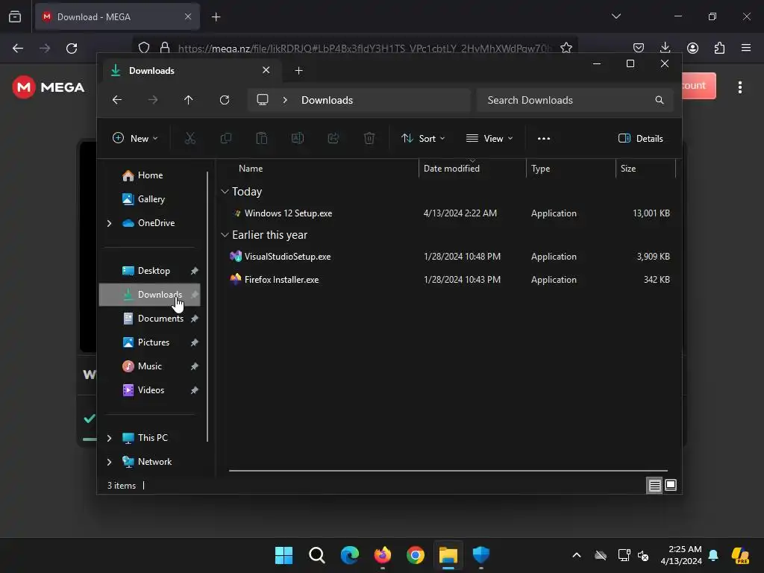Sort by the Date modified column header
The width and height of the screenshot is (764, 573).
[x=472, y=169]
